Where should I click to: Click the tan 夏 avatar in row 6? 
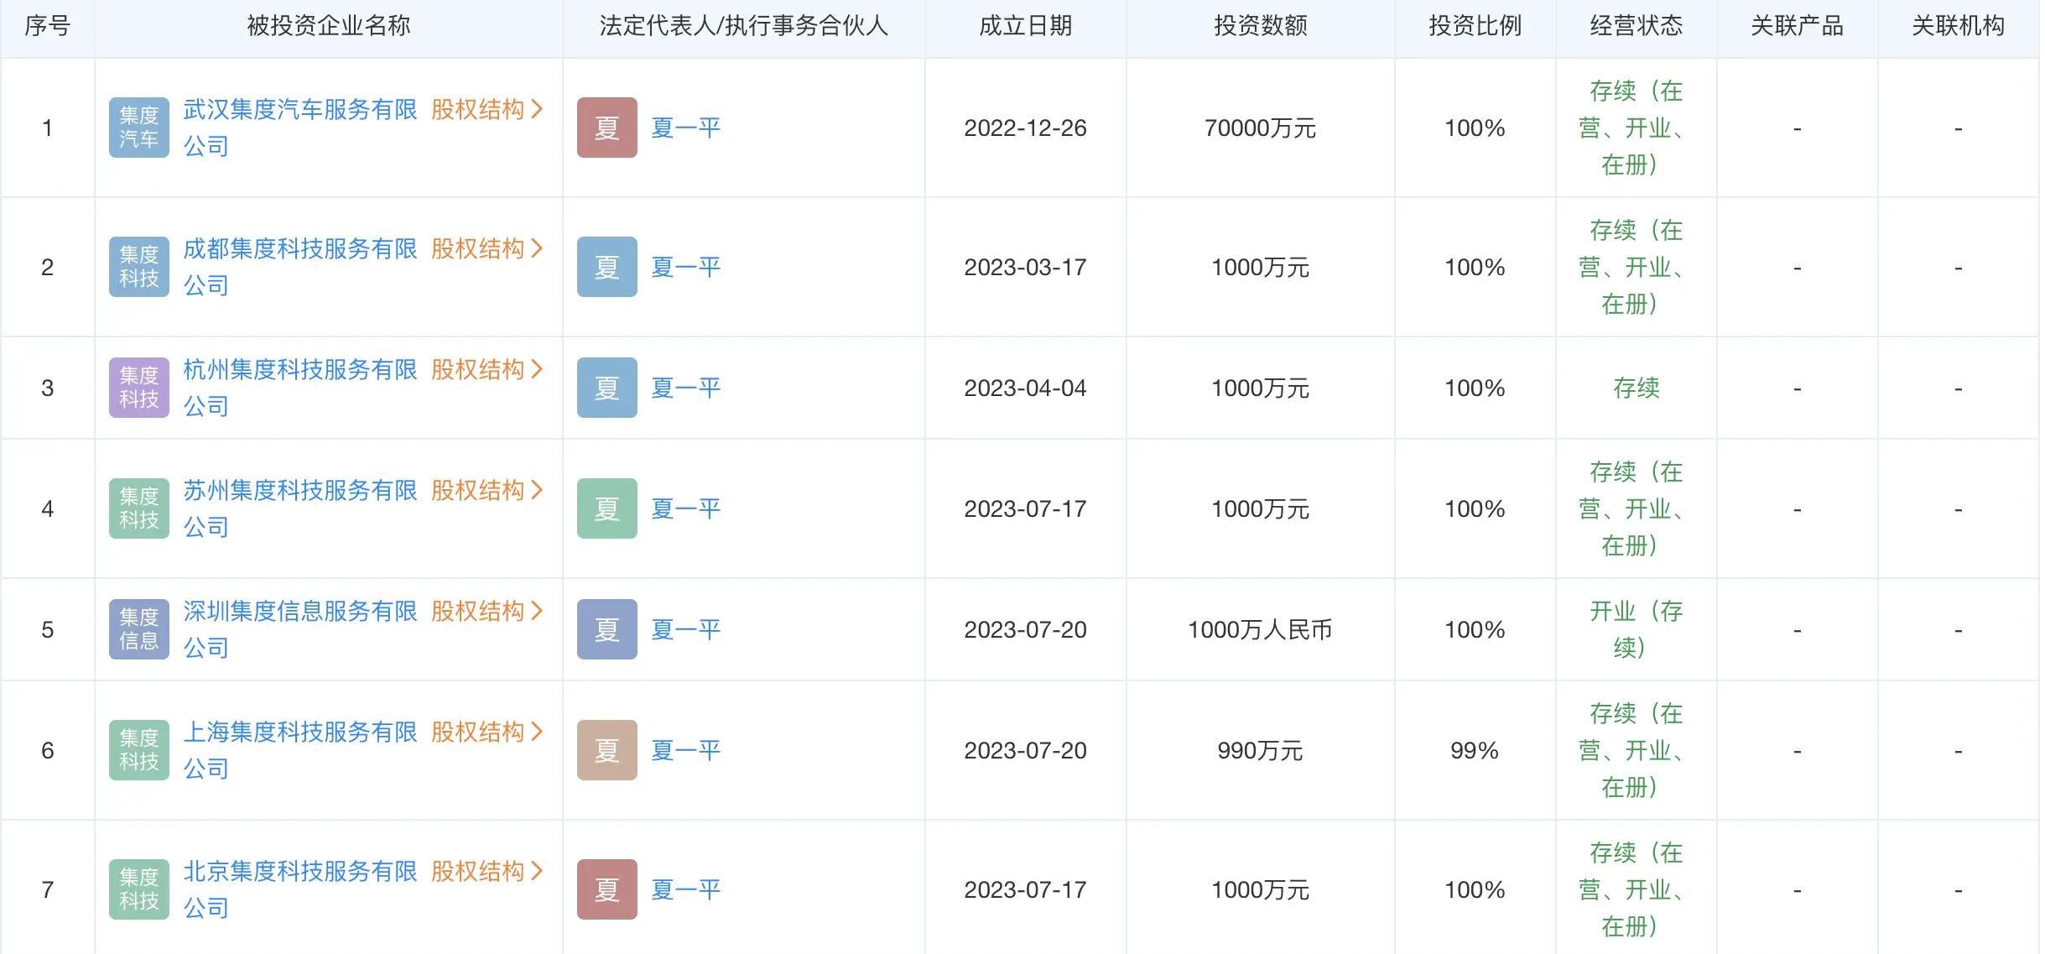(x=607, y=750)
